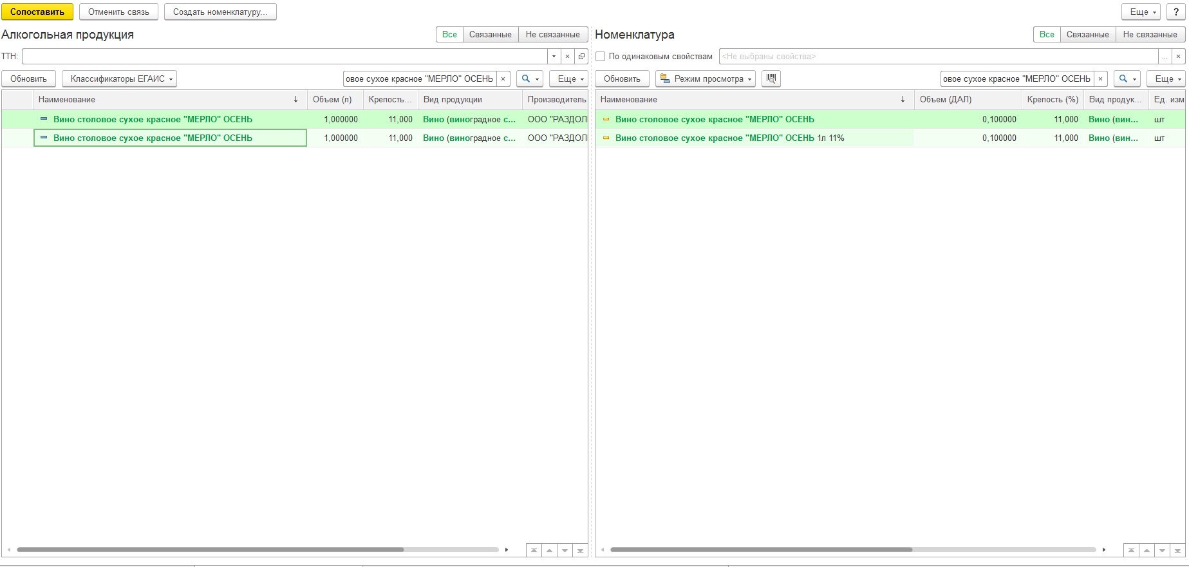The width and height of the screenshot is (1189, 567).
Task: Click Вино (вин... cell of second nomenclature row
Action: [1116, 138]
